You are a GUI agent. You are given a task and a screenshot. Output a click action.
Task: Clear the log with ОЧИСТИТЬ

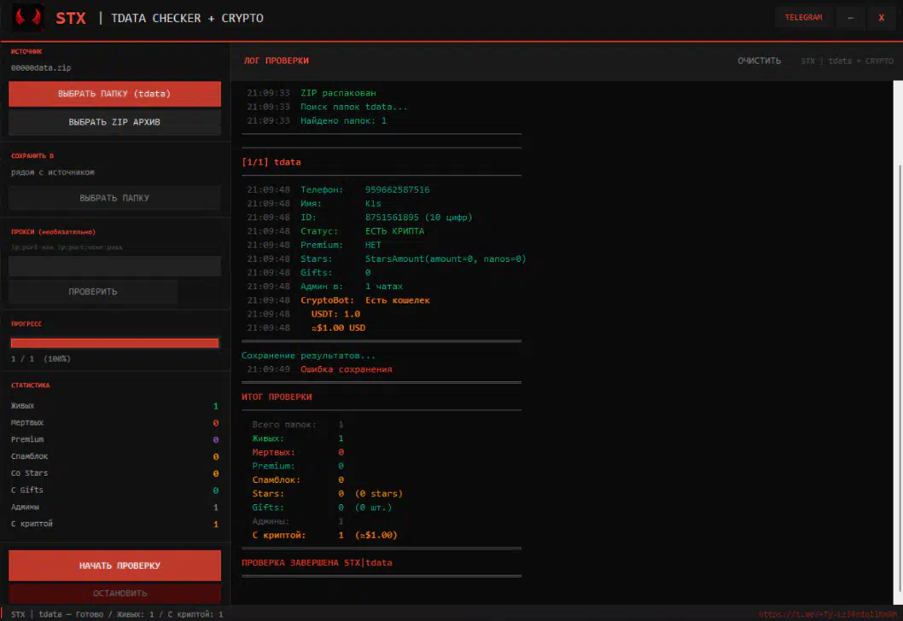tap(760, 61)
